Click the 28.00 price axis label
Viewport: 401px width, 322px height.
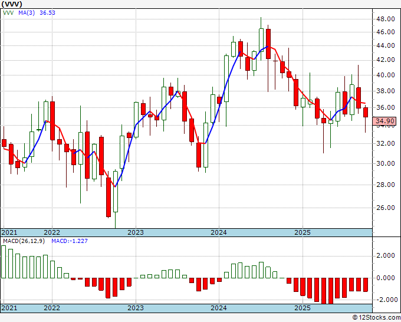385,185
